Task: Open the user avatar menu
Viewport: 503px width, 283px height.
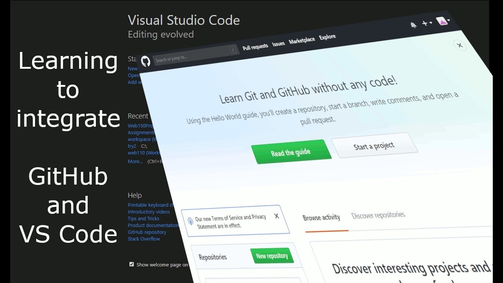Action: pos(443,21)
